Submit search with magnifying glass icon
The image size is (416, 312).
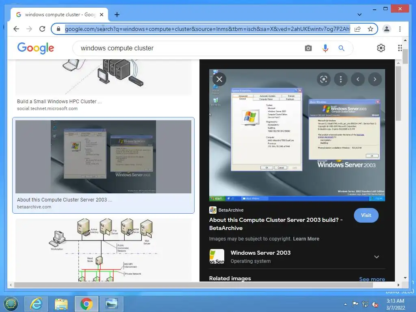(x=341, y=48)
